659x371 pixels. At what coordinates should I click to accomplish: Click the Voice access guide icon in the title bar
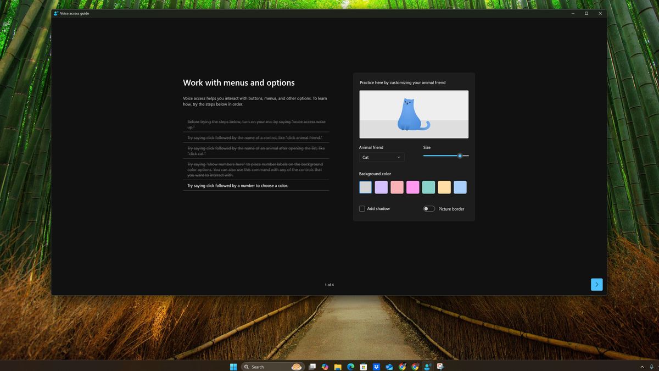coord(57,13)
